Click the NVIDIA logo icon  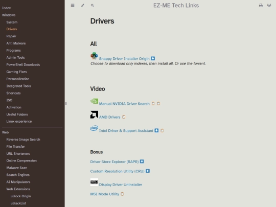tap(94, 101)
